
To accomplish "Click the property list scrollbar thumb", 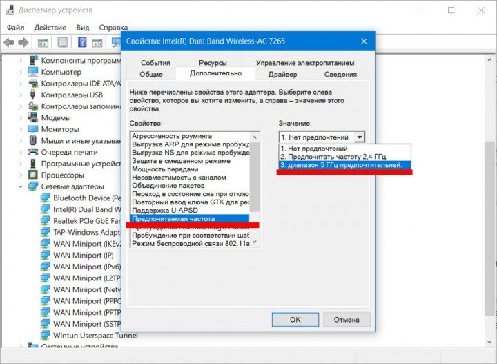I will coord(255,177).
